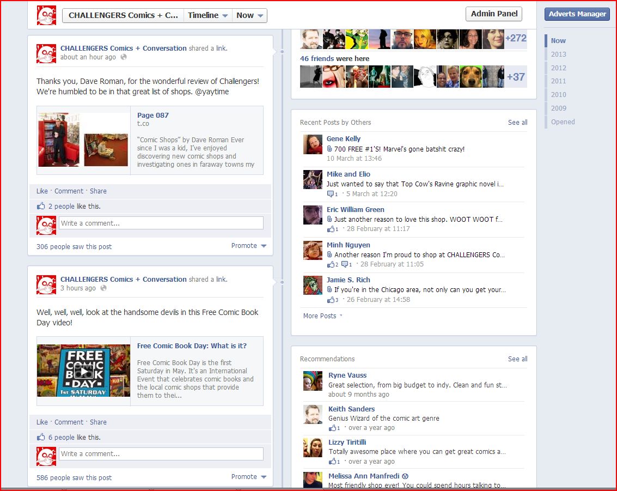Click the like icon on Eric William Green's post
The width and height of the screenshot is (617, 491).
point(331,229)
